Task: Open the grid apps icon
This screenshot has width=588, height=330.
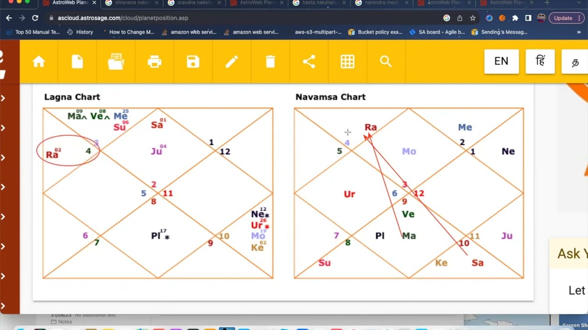Action: point(347,61)
